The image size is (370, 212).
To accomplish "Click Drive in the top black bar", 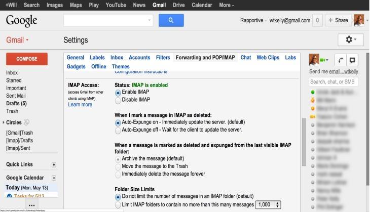I will click(178, 5).
